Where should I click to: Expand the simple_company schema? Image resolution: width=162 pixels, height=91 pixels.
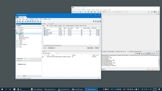(x=17, y=44)
